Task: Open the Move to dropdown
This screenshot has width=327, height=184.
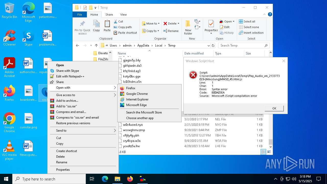Action: (151, 24)
